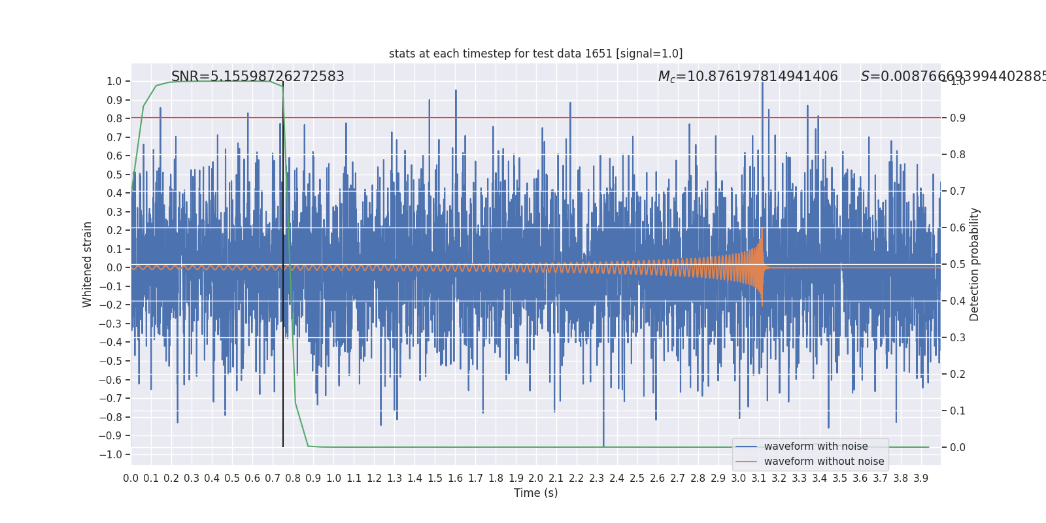Click the 'Time (s)' axis label
The image size is (1046, 523).
[x=535, y=493]
